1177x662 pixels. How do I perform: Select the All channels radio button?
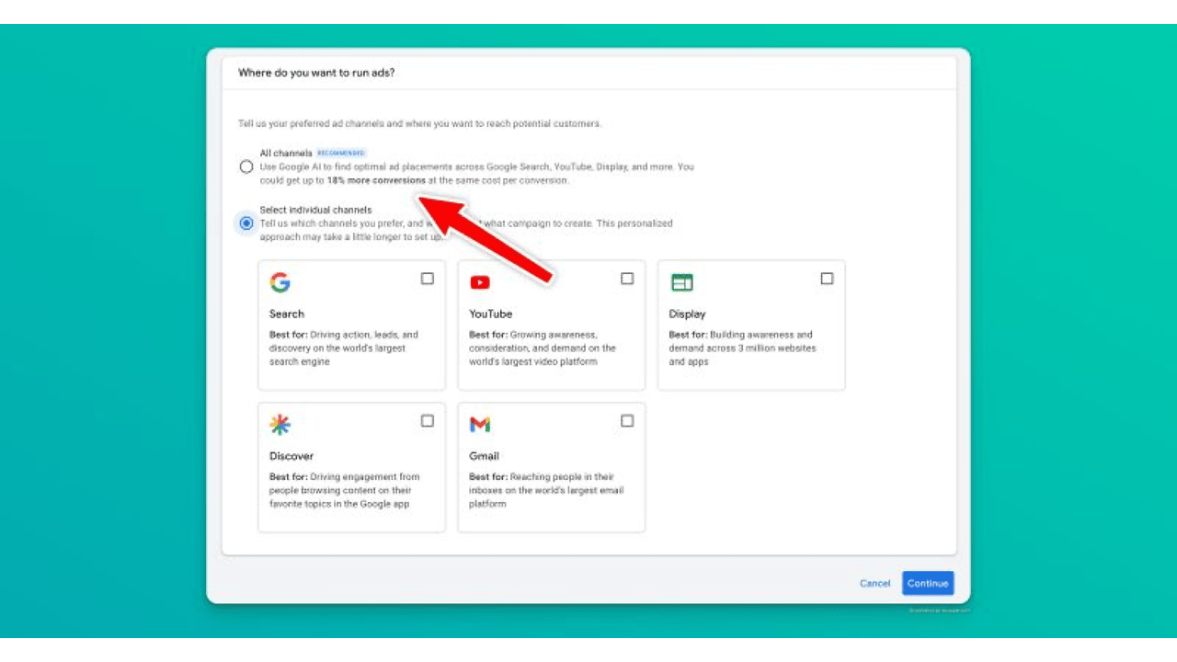[246, 167]
